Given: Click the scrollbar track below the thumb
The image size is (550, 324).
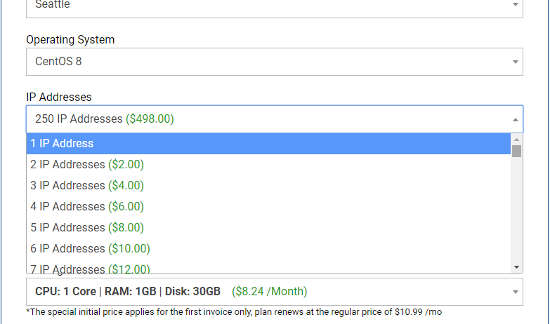Looking at the screenshot, I should click(516, 210).
